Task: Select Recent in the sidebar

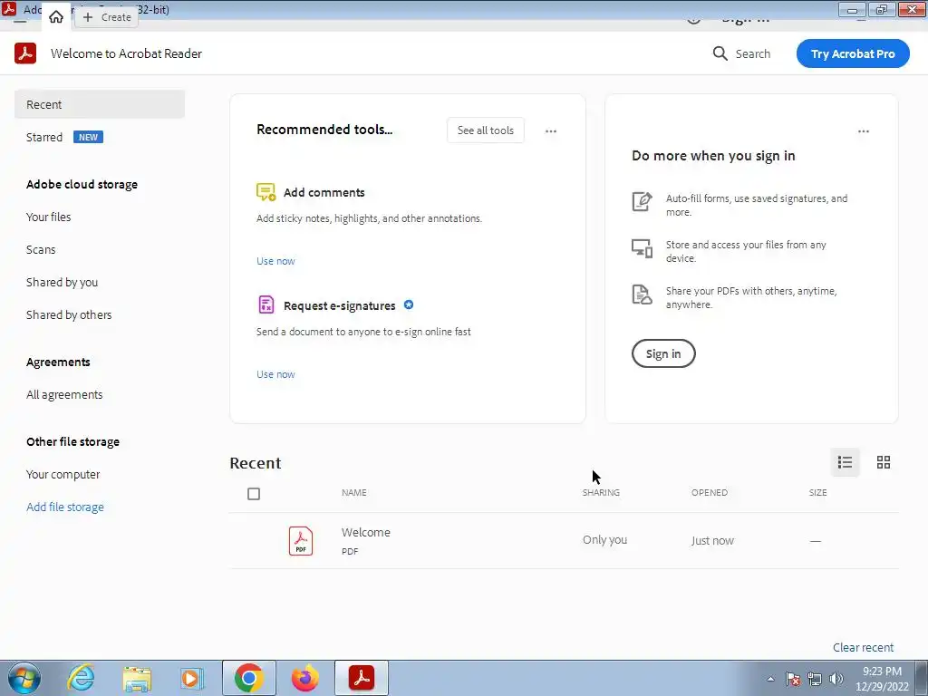Action: (100, 105)
